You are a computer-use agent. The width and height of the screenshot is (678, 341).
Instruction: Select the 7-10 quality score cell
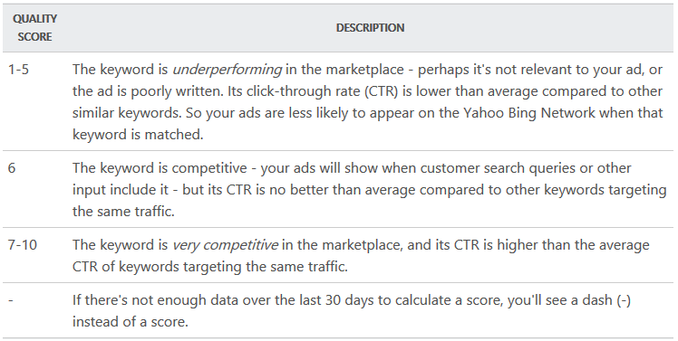click(x=23, y=245)
